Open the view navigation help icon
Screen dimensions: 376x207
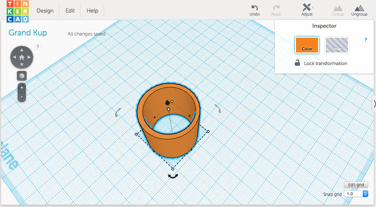[38, 47]
